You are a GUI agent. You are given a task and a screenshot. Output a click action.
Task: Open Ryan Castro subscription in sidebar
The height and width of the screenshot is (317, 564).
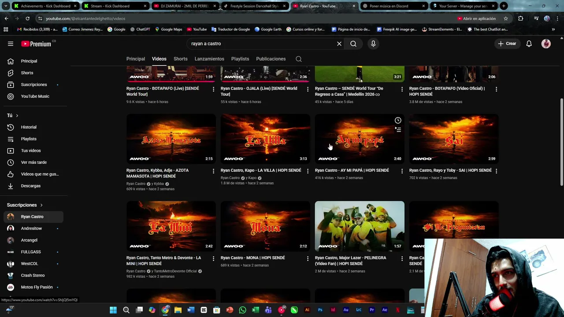(x=33, y=217)
